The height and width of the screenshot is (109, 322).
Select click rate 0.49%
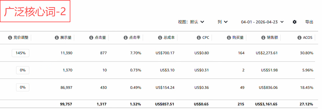click(135, 88)
